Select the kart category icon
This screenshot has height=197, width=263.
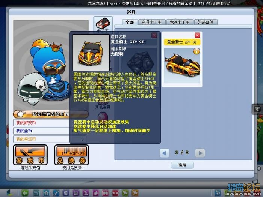pos(103,24)
